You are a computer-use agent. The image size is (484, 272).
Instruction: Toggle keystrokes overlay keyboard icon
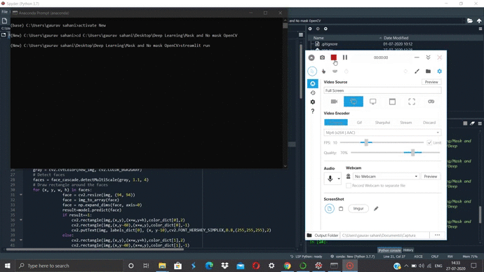[x=335, y=72]
